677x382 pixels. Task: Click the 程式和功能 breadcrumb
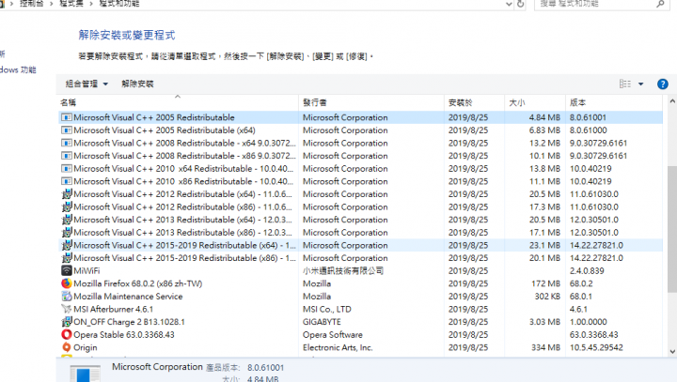(x=119, y=4)
